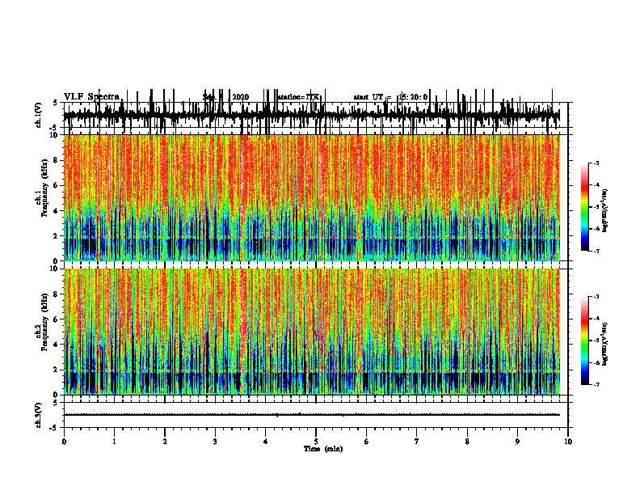This screenshot has height=495, width=640.
Task: Click the '4' minute tick on time axis
Action: pos(265,442)
